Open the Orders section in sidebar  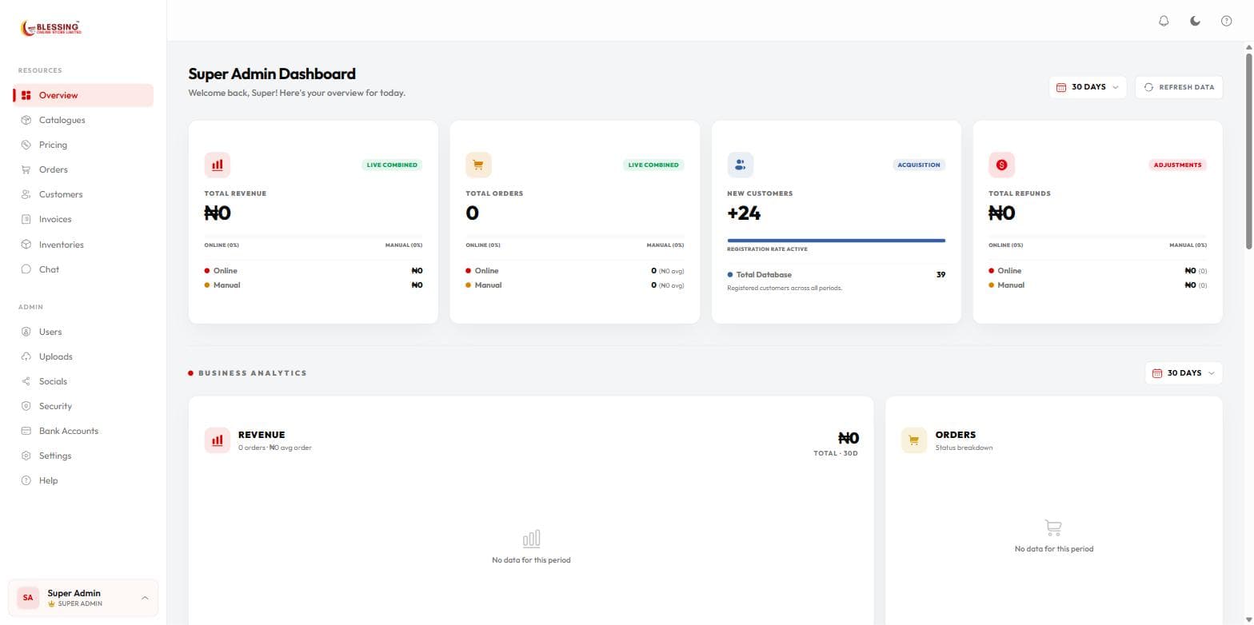[x=83, y=169]
